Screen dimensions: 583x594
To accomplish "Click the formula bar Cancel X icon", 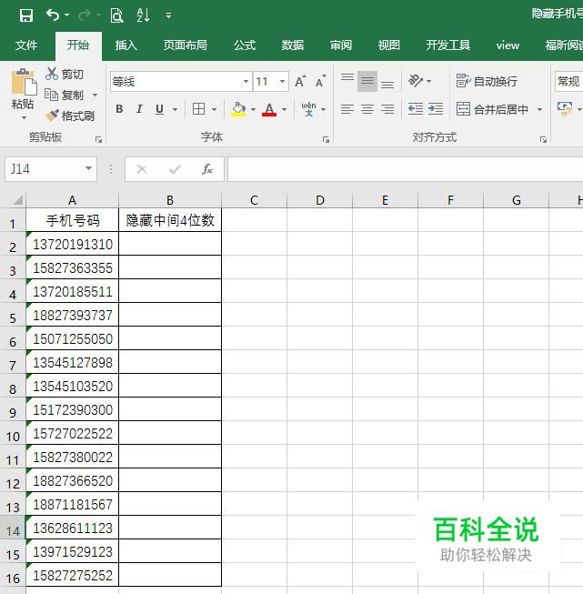I will coord(142,169).
